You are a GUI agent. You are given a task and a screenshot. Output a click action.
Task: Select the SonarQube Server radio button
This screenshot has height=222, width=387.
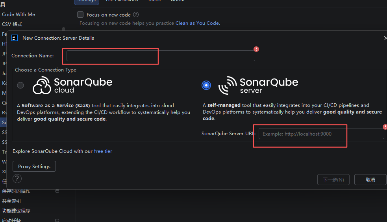tap(206, 85)
